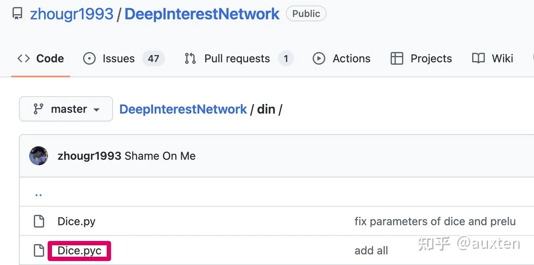Click the repository book icon
534x265 pixels.
[17, 14]
